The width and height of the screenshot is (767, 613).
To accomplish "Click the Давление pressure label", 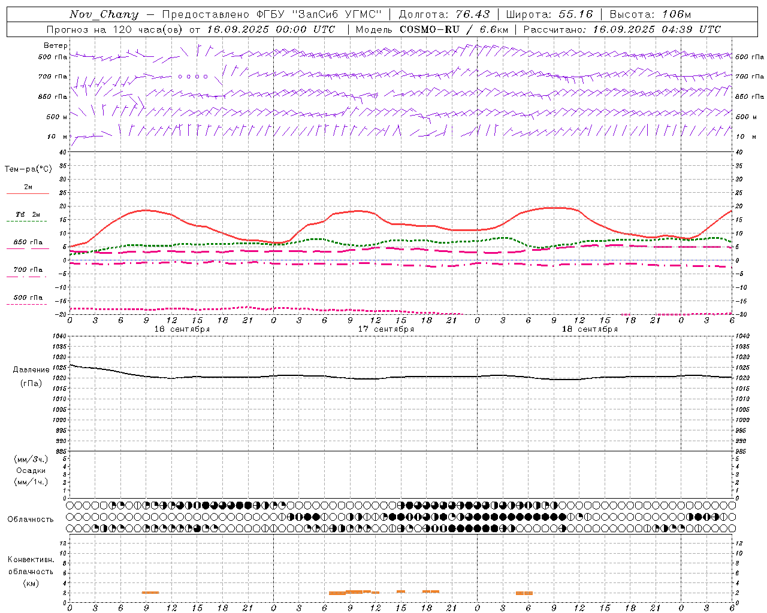I will coord(31,370).
